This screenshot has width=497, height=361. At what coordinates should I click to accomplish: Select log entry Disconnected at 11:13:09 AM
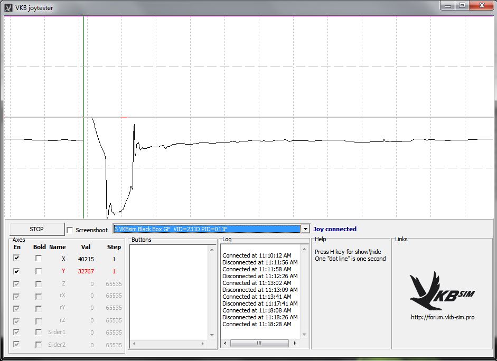(x=260, y=290)
